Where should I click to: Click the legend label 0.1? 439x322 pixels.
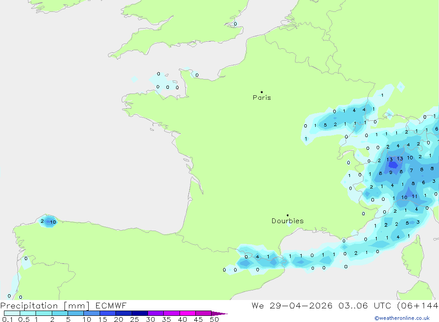[x=7, y=319]
